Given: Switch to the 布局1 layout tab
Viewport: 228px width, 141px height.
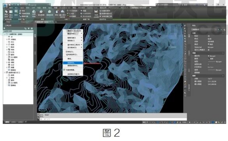Looking at the screenshot, I should (x=14, y=122).
